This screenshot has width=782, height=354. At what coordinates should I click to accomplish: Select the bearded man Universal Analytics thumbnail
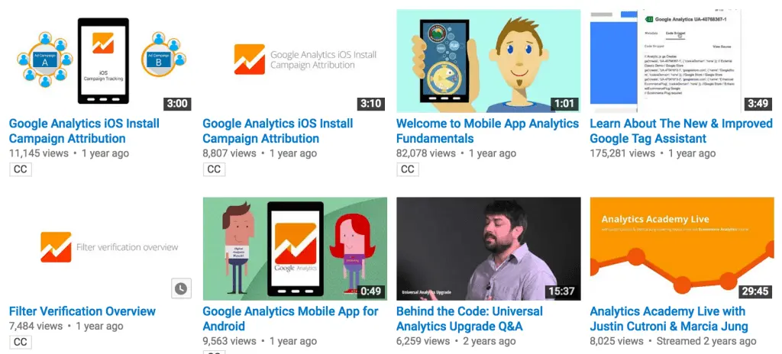tap(488, 249)
